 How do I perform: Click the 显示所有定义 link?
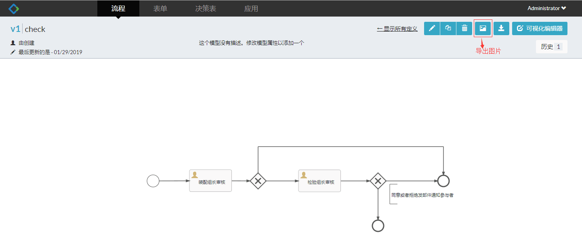(x=397, y=28)
